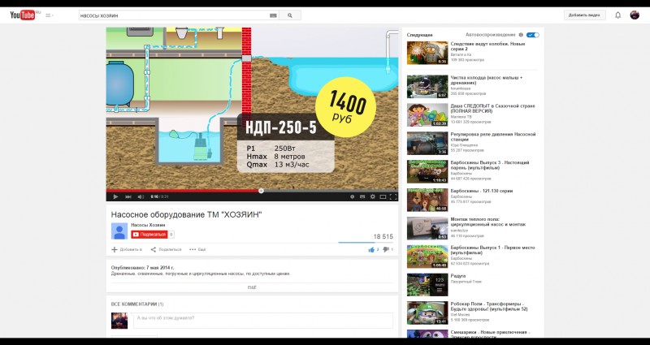Open thumbnail of 'Регулировка реле давления' video
The image size is (650, 345).
pyautogui.click(x=427, y=144)
